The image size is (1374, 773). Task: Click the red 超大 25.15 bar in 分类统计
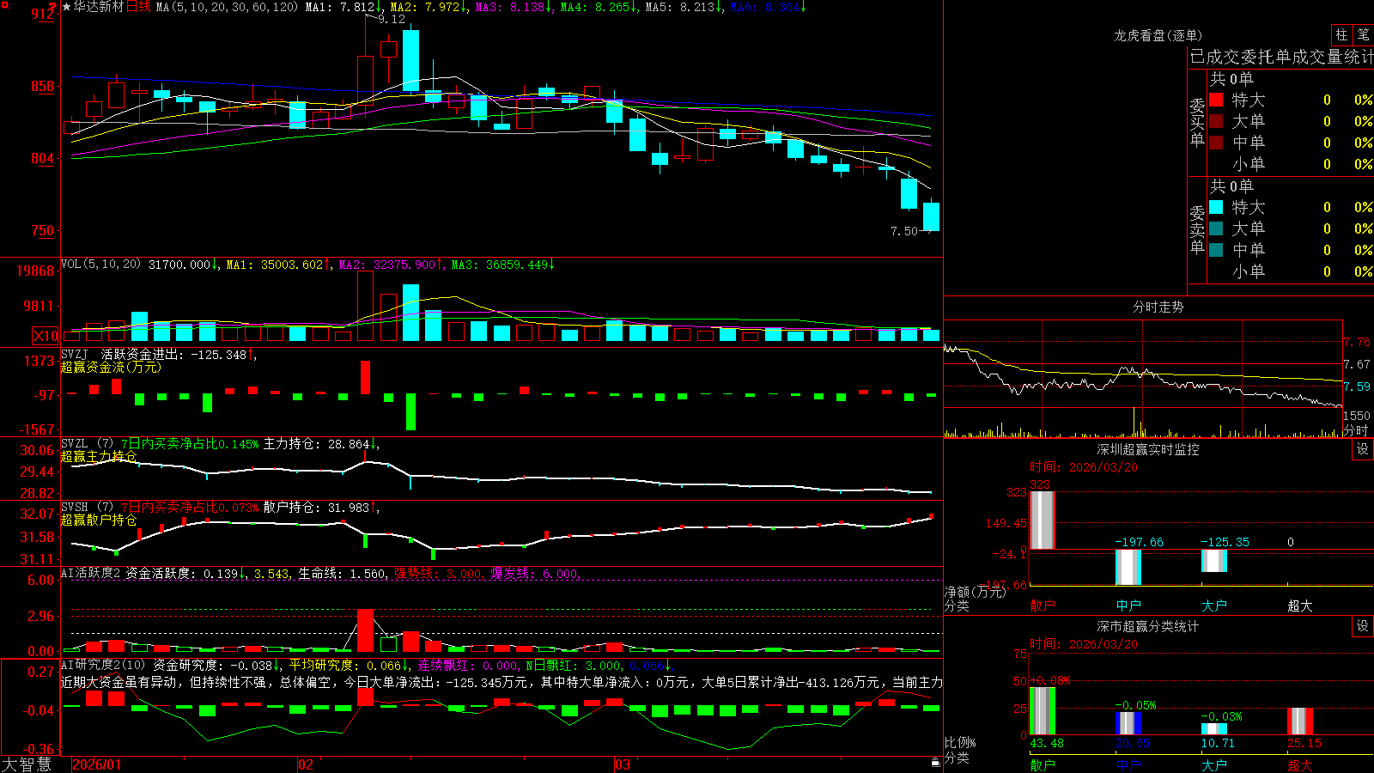[1300, 721]
